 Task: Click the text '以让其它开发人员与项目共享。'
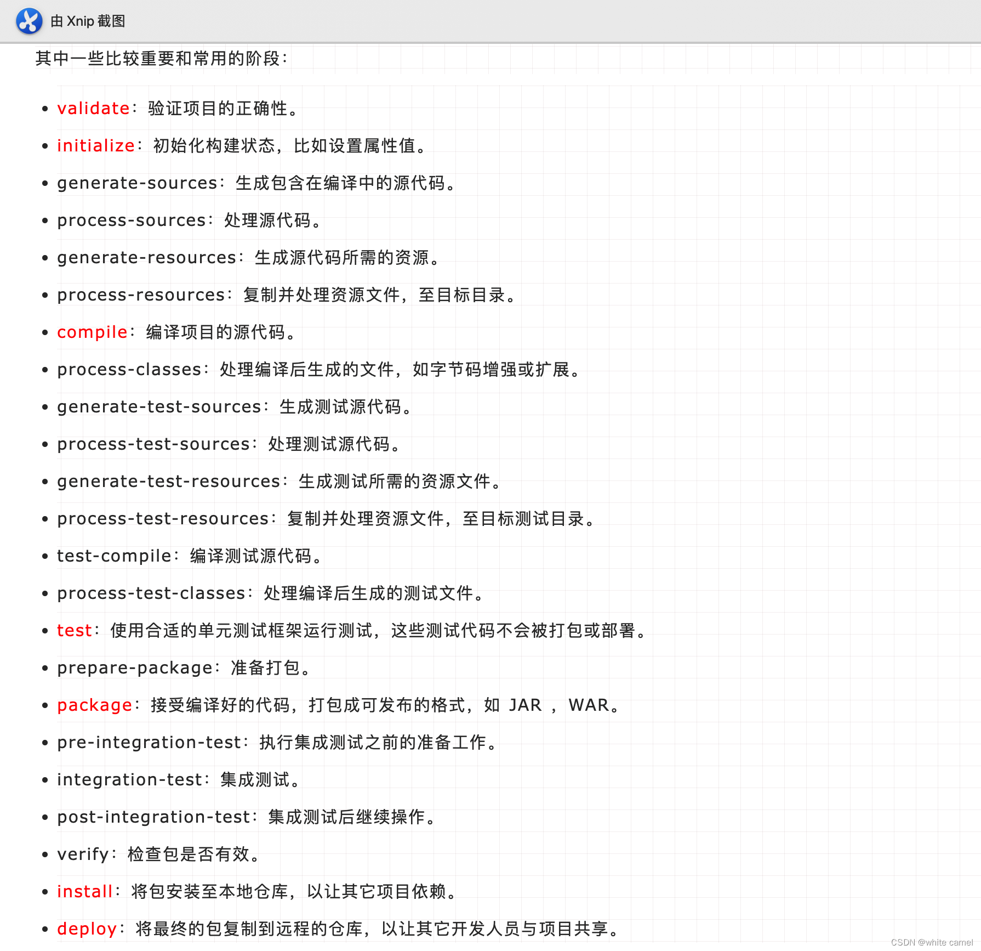pos(500,929)
